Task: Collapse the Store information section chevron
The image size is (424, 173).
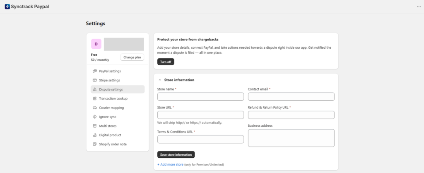Action: point(160,80)
